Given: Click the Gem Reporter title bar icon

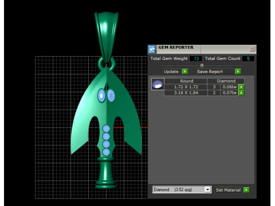Looking at the screenshot, I should (x=152, y=49).
